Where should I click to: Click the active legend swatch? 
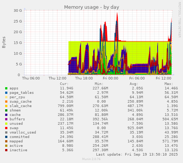[x=6, y=146]
